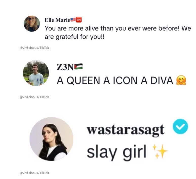Click the slay girl comment text

(x=116, y=152)
